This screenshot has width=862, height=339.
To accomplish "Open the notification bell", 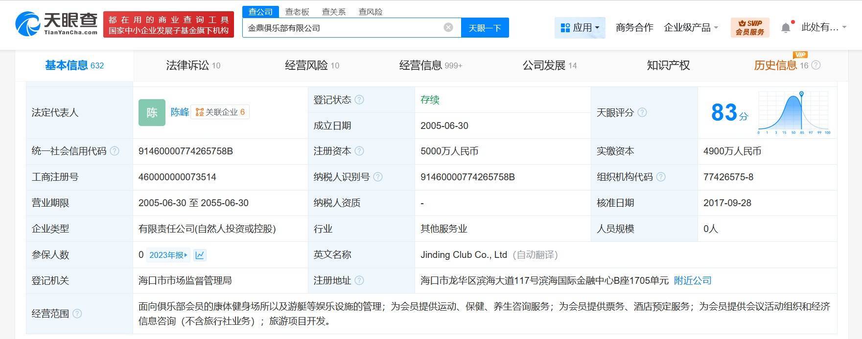I will click(x=786, y=27).
